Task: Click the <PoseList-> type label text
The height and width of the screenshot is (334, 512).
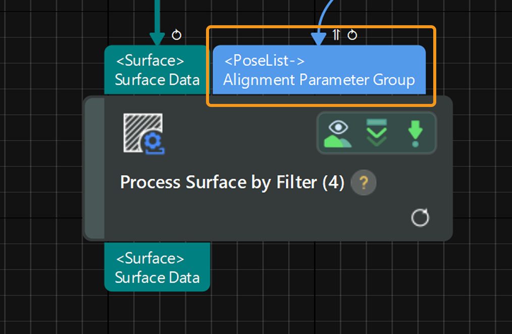Action: 265,61
